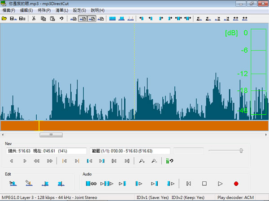The image size is (269, 201).
Task: Open a file with the yellow folder icon
Action: point(4,18)
